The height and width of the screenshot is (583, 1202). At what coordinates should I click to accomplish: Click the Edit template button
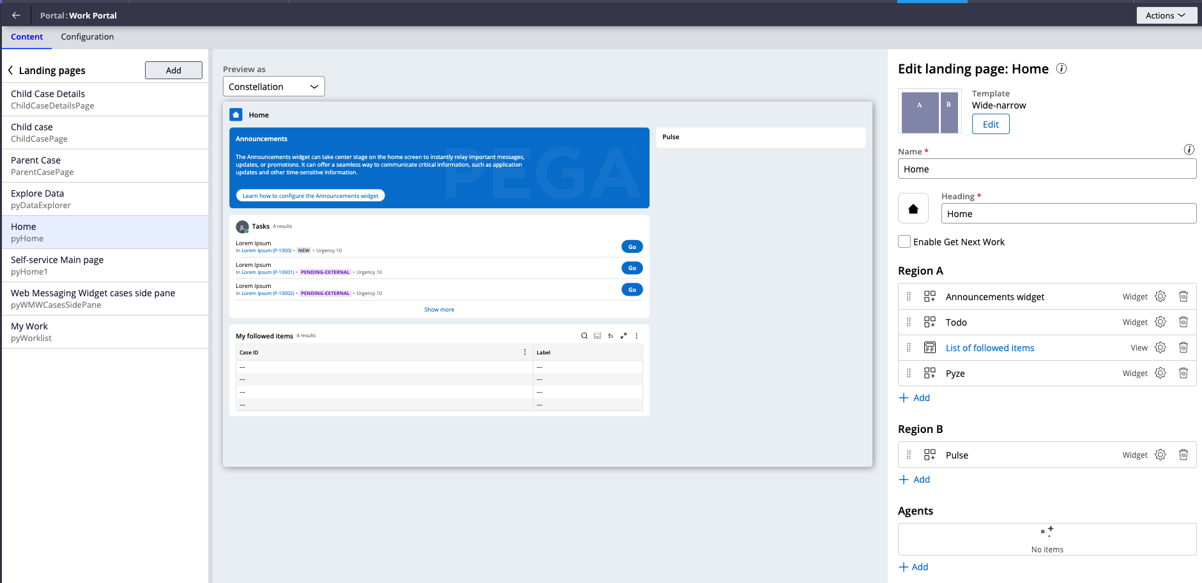coord(990,124)
